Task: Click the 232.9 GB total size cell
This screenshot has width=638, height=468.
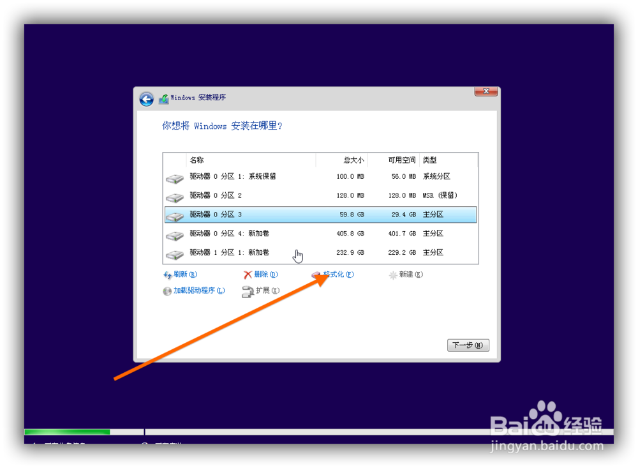Action: (350, 253)
